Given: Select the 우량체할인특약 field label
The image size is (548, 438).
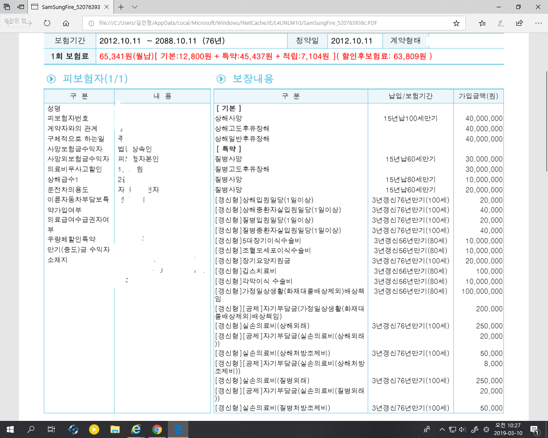Looking at the screenshot, I should (x=71, y=240).
